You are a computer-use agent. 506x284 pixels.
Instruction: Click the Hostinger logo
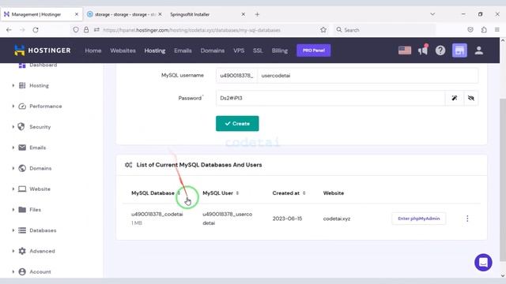click(x=42, y=50)
